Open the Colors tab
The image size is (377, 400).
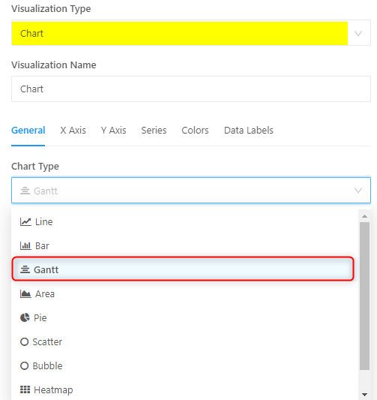(x=195, y=131)
